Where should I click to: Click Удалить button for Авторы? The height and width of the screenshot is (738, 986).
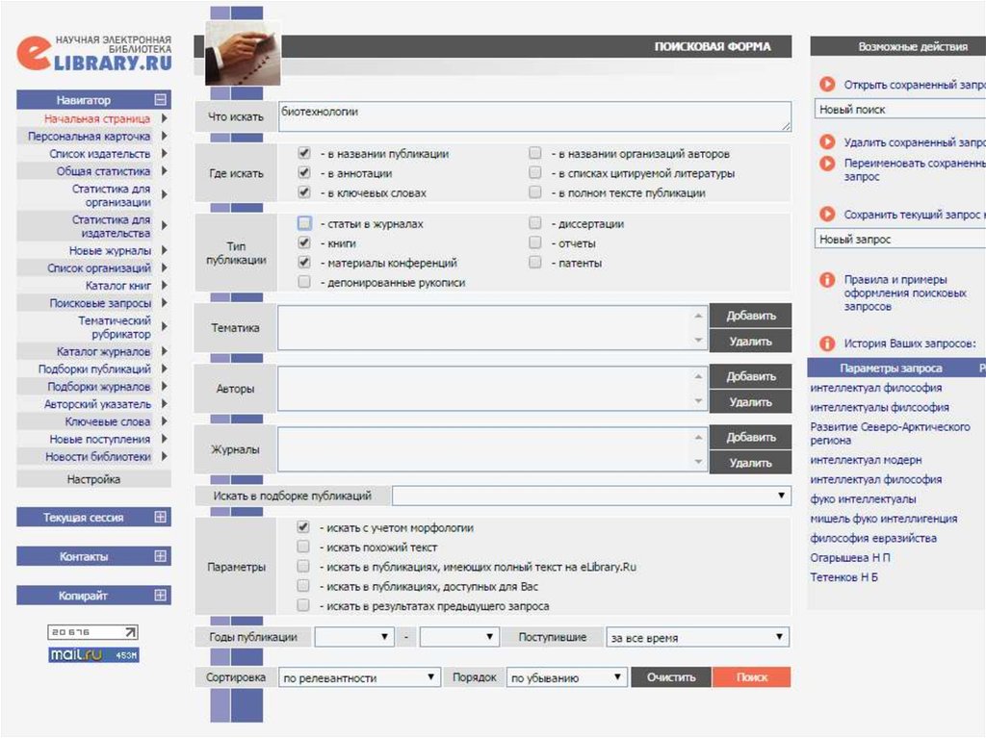(750, 401)
